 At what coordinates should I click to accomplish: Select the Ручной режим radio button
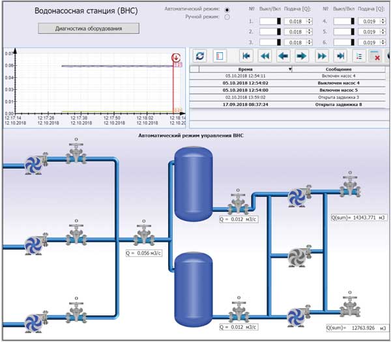pyautogui.click(x=227, y=17)
